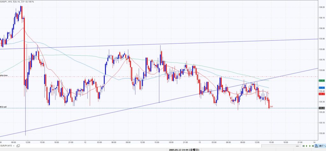Viewport: 326px width, 151px height.
Task: Click the green 135.56 price tag
Action: pos(321,81)
